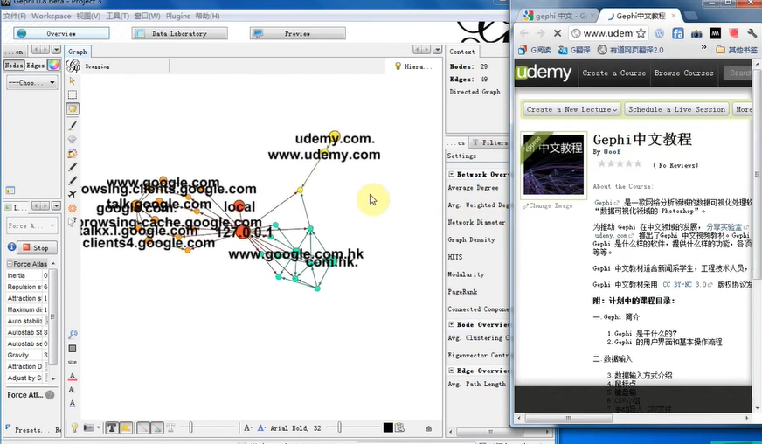Select the second pencil edge tool
This screenshot has height=444, width=762.
point(73,180)
